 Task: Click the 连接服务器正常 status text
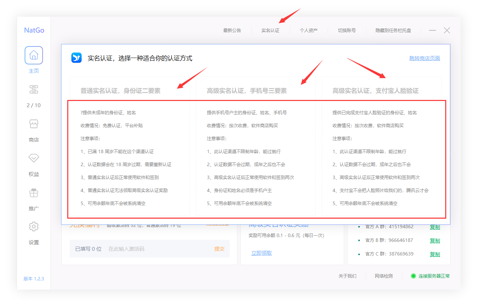point(434,276)
